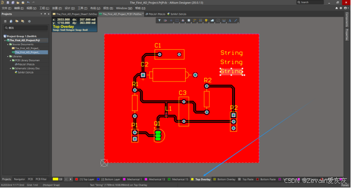Close the Projects panel
Image resolution: width=351 pixels, height=188 pixels.
49,14
